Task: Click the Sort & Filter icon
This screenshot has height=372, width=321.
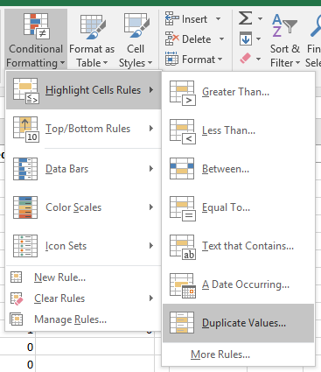Action: click(284, 25)
